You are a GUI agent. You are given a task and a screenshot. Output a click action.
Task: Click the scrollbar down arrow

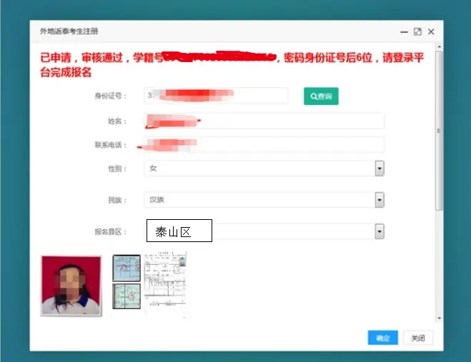pos(439,318)
